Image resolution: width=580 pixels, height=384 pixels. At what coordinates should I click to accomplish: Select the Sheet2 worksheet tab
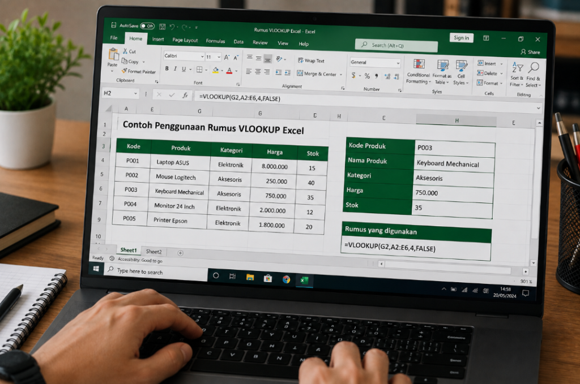(154, 252)
